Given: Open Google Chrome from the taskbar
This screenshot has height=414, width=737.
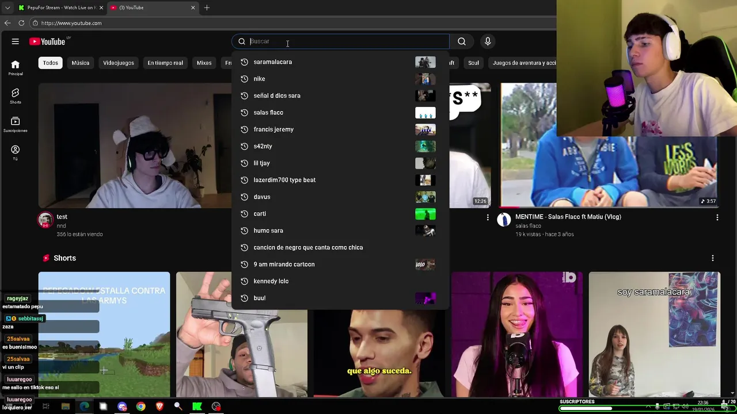Looking at the screenshot, I should click(x=141, y=407).
